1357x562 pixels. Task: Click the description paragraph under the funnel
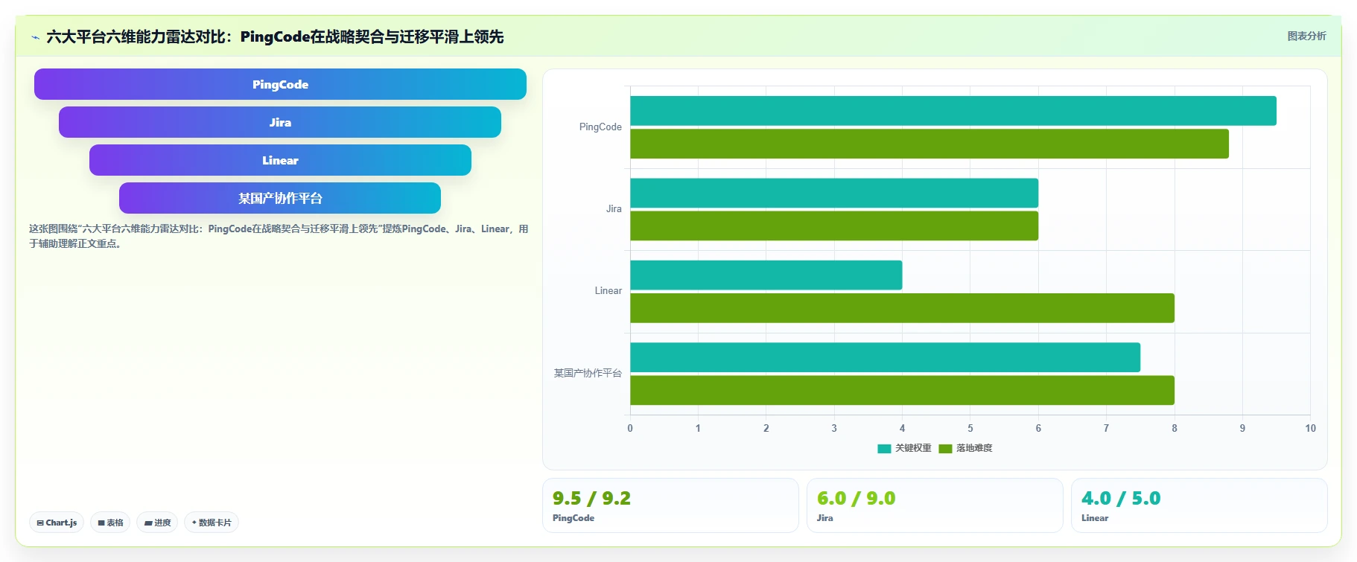pos(279,236)
